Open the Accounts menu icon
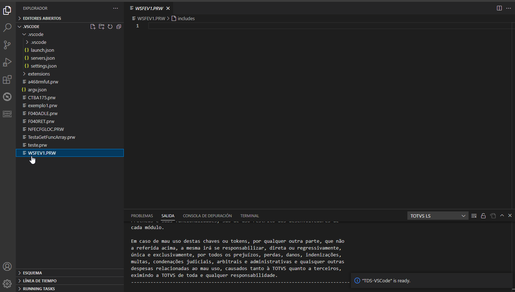 (7, 266)
